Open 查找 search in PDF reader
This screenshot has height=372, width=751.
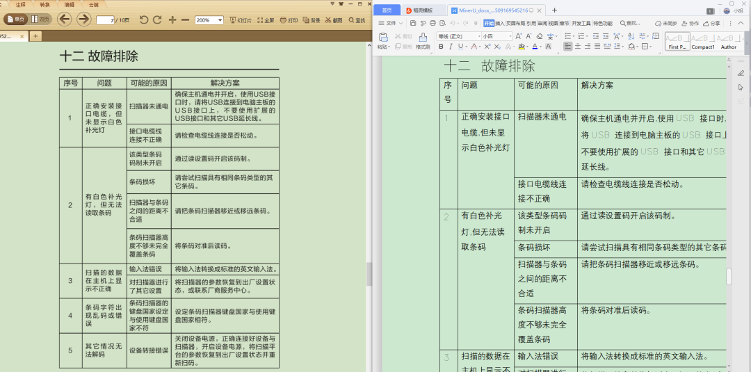click(357, 20)
